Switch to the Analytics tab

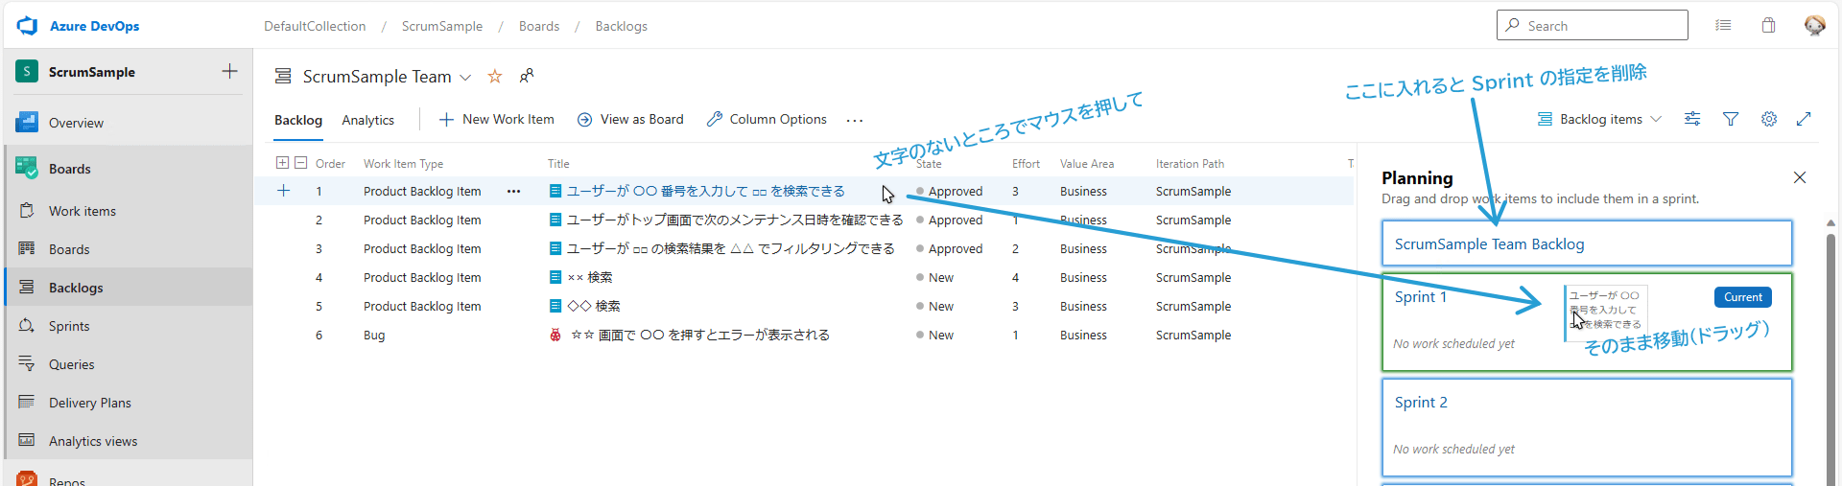[x=368, y=120]
